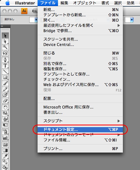Click the Bridge (Br) button
This screenshot has width=140, height=170.
(35, 11)
